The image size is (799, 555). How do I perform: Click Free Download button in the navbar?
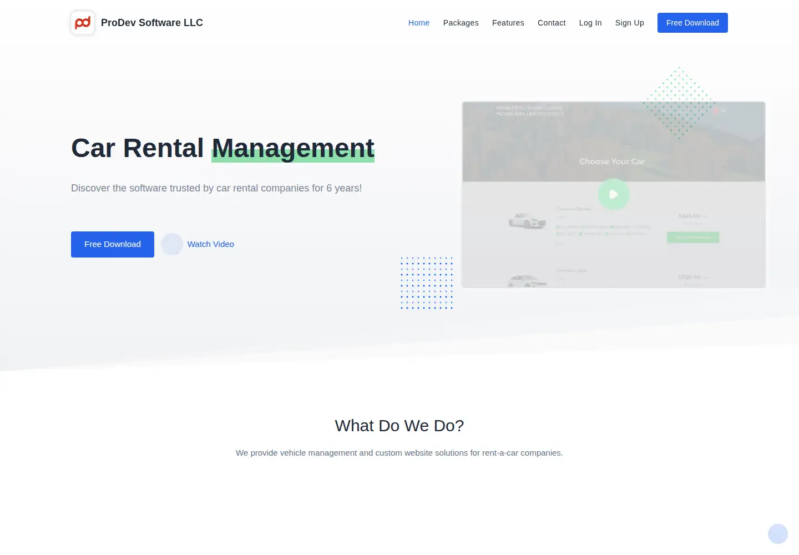pos(692,23)
